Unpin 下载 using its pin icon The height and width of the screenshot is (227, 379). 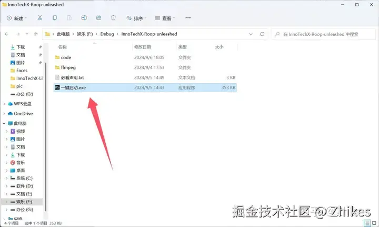point(40,47)
